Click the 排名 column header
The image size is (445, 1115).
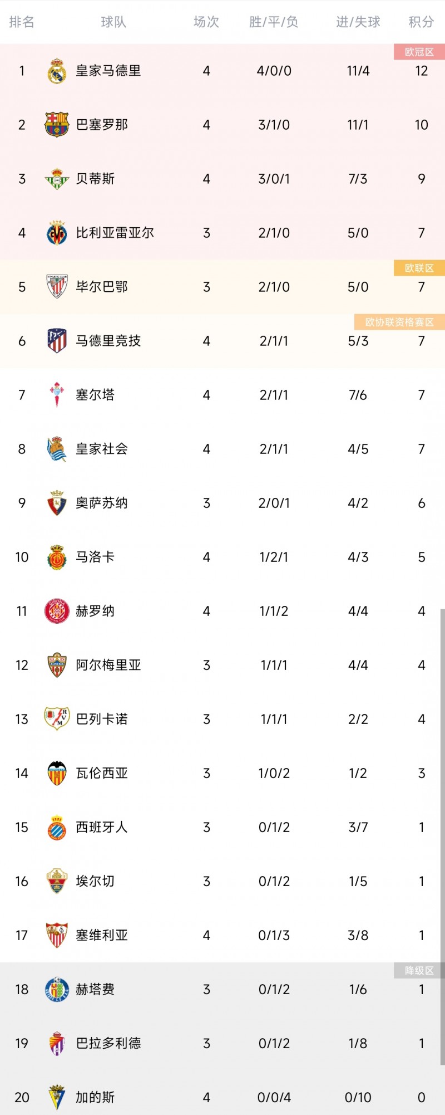click(x=22, y=22)
